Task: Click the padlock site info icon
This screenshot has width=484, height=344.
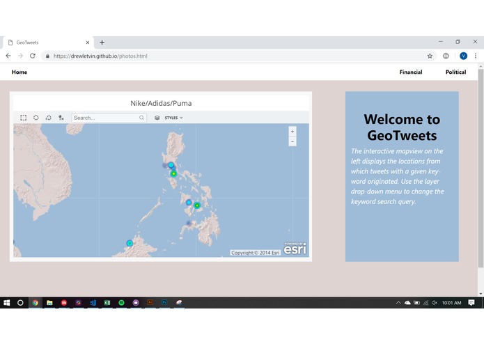Action: pyautogui.click(x=47, y=56)
